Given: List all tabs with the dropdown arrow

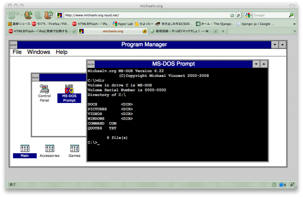Looking at the screenshot, I should pyautogui.click(x=295, y=31).
